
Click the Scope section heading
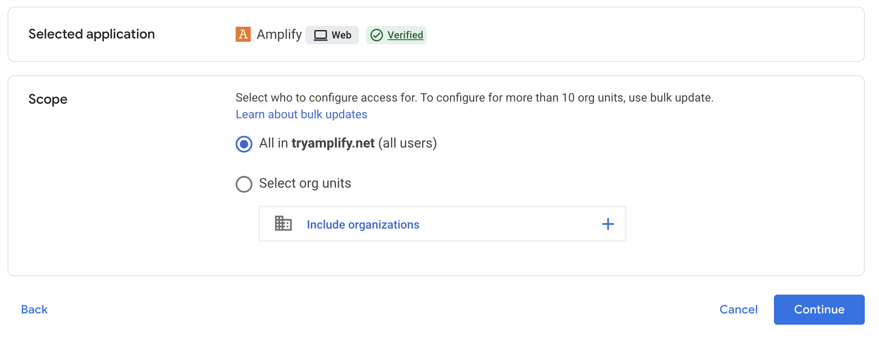pos(48,99)
